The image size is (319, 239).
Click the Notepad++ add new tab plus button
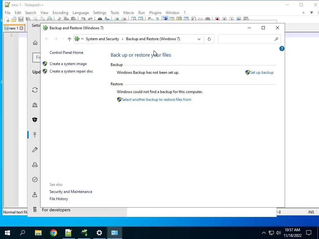303,12
